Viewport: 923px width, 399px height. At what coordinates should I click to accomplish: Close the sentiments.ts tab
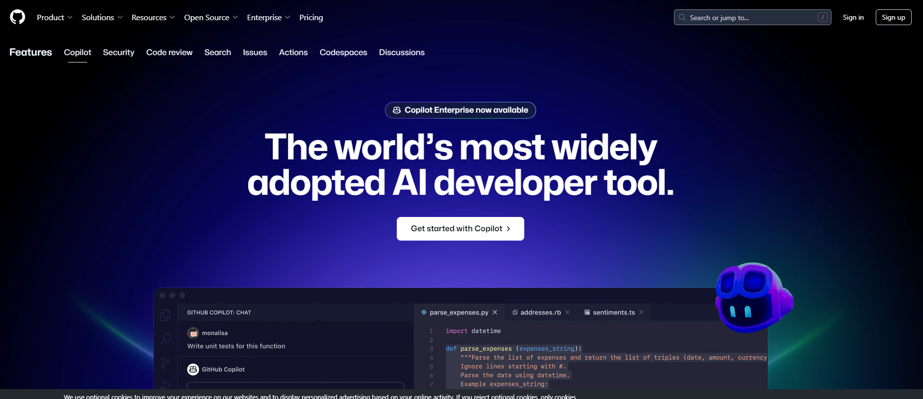[x=641, y=312]
